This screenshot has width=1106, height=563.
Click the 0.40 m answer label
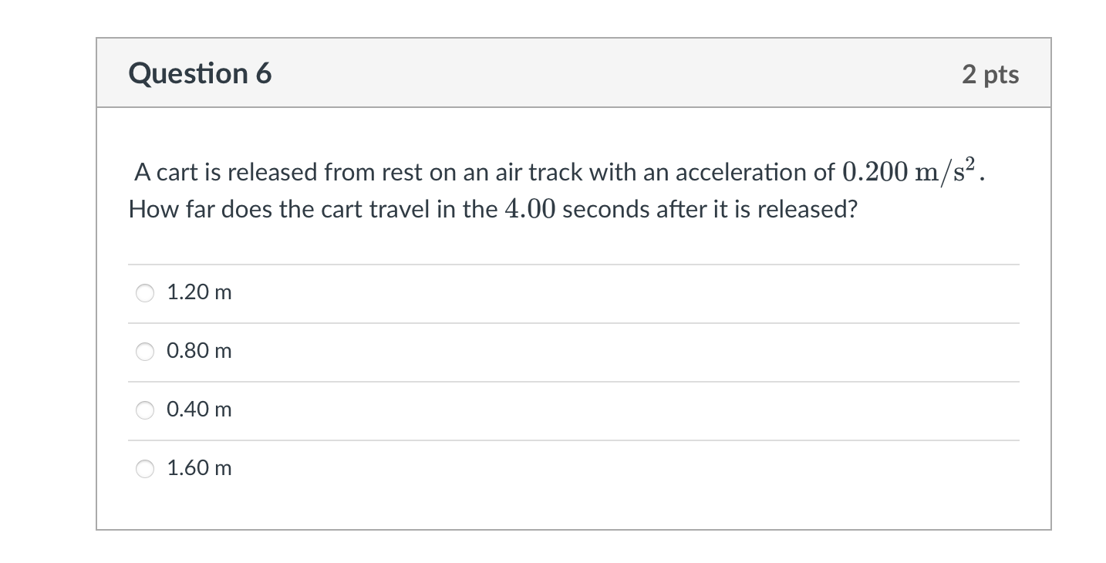(x=198, y=410)
